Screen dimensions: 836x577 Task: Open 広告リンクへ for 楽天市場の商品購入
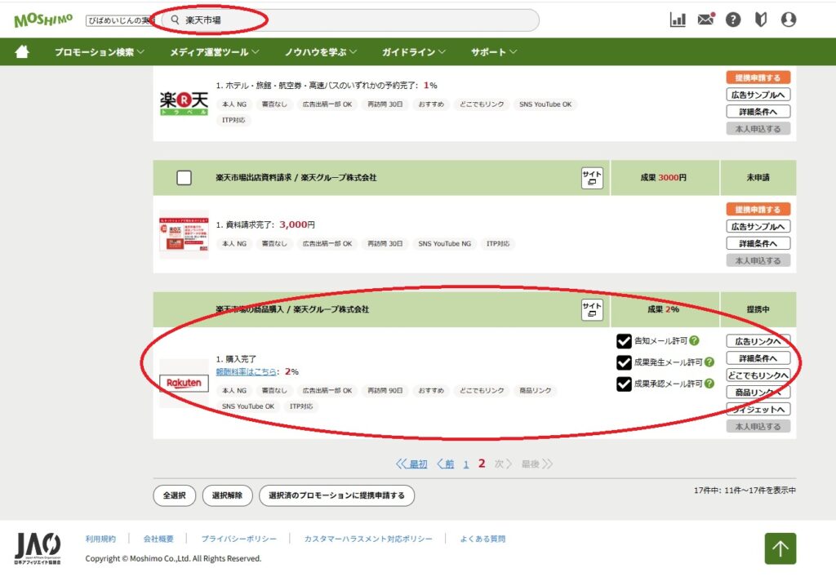click(x=758, y=341)
